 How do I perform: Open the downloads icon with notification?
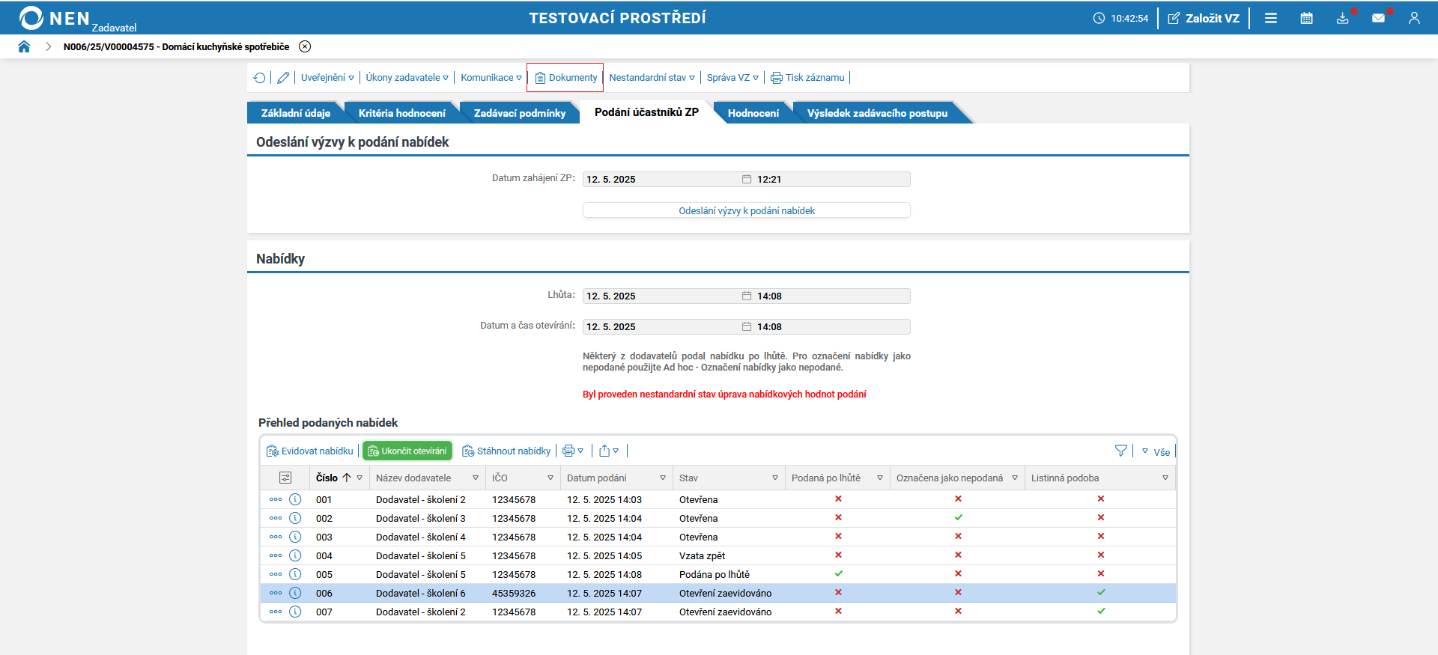1343,18
